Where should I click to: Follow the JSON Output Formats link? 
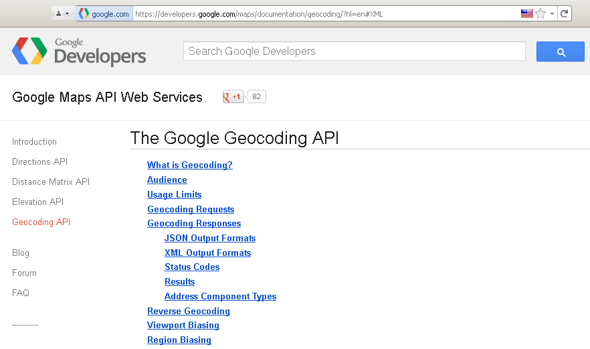[210, 238]
